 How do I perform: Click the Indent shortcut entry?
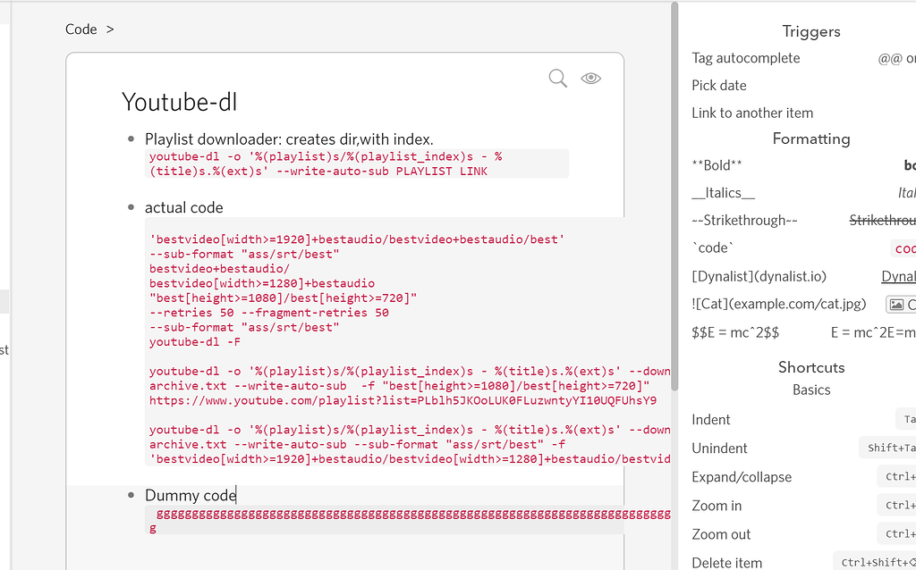pos(711,420)
